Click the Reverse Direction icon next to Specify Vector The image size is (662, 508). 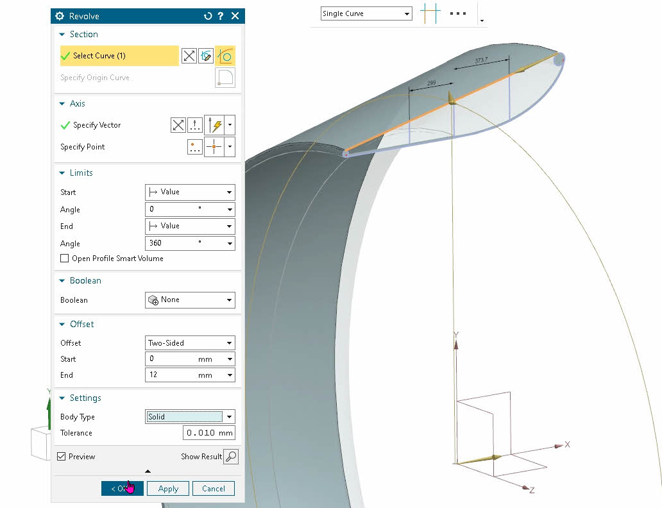click(178, 125)
